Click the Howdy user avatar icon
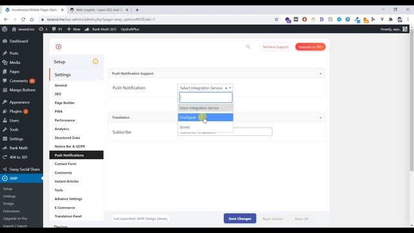This screenshot has width=414, height=233. [405, 29]
